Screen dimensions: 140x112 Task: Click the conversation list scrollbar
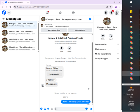click(x=38, y=36)
